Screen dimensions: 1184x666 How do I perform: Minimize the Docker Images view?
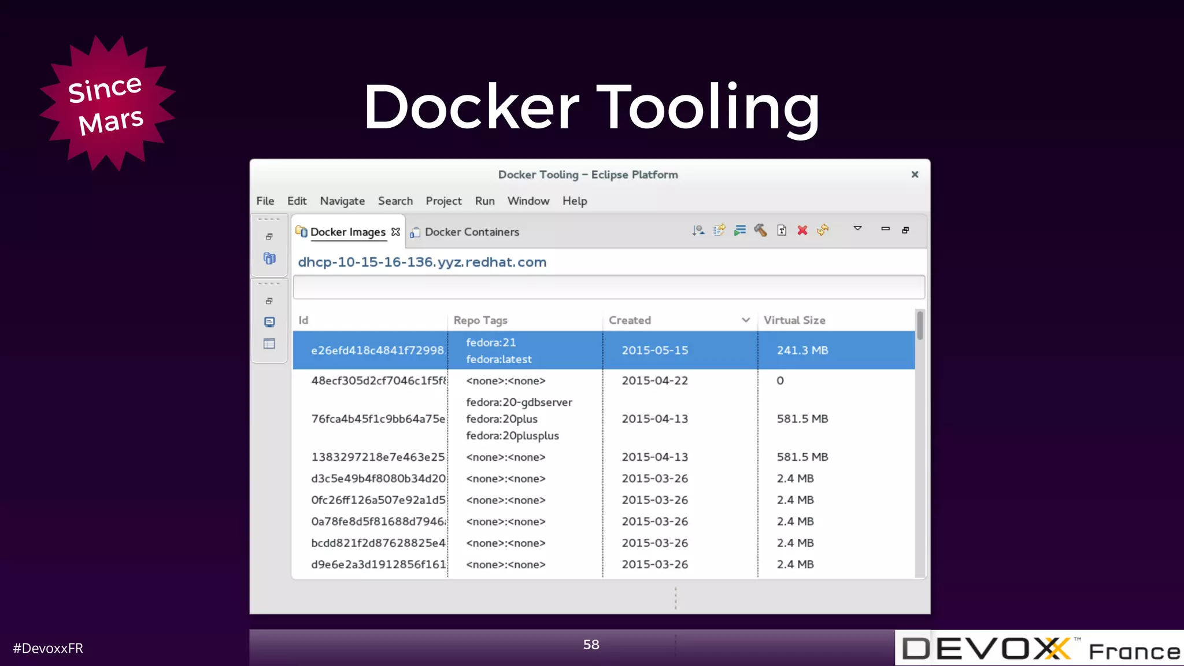click(885, 229)
